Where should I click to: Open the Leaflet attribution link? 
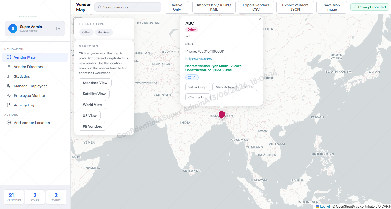325,207
